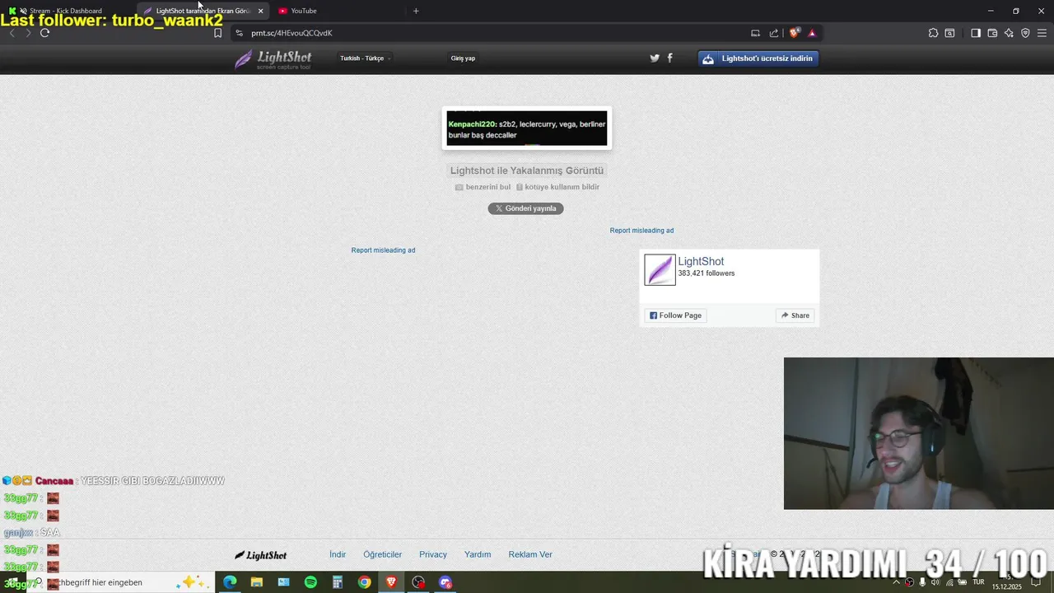
Task: Click kötüye kullanım bildir report link
Action: click(557, 187)
